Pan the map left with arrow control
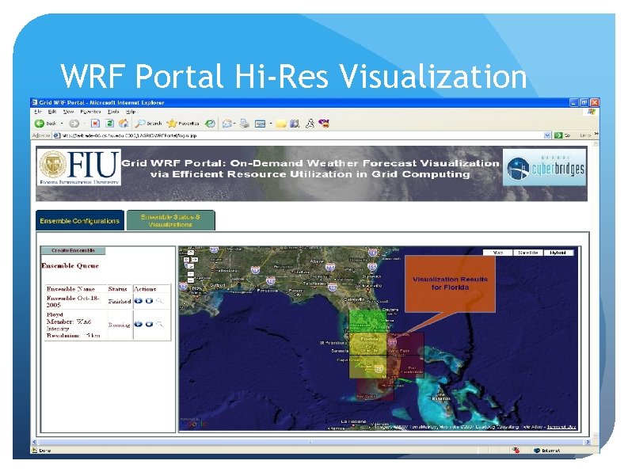Image resolution: width=628 pixels, height=472 pixels. pos(186,260)
